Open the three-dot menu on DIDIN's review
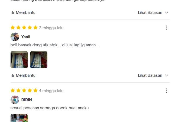 (x=167, y=91)
